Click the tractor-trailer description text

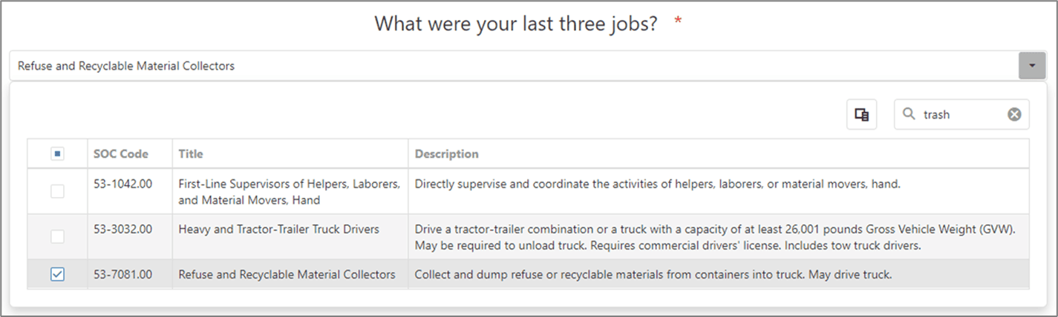coord(715,237)
